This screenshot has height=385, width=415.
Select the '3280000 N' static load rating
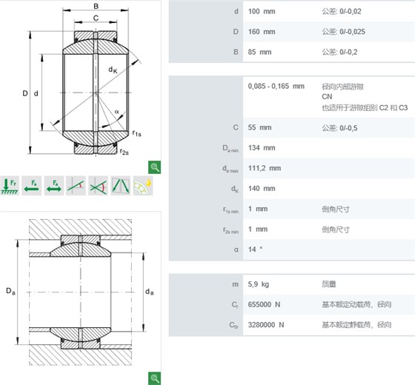tap(266, 325)
